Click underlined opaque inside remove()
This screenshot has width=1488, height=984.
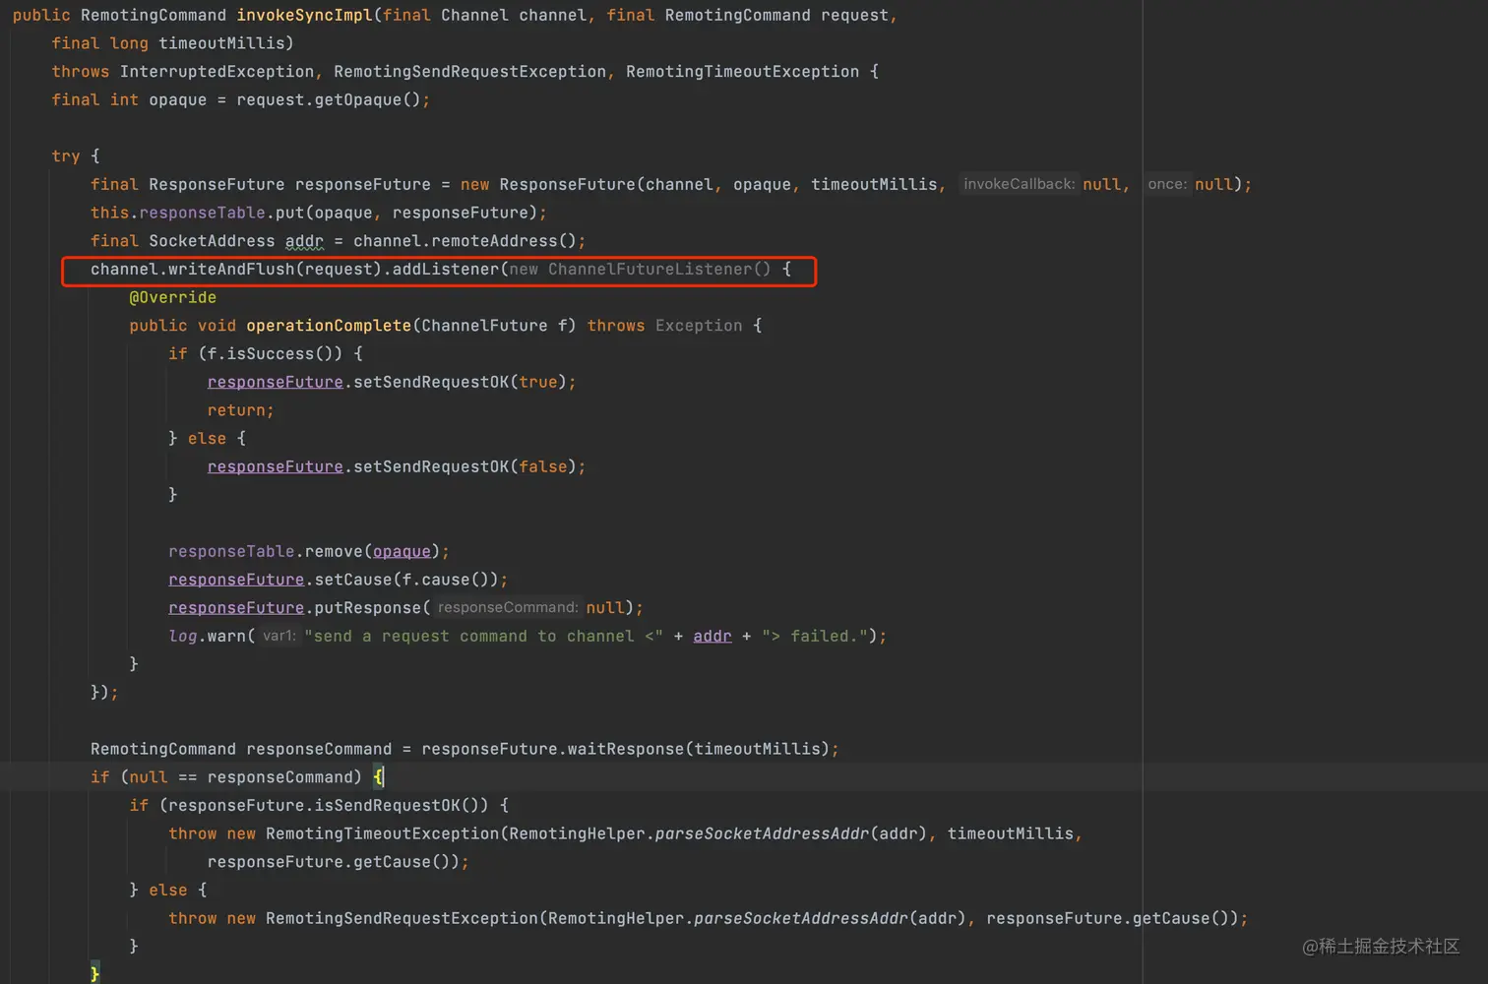click(x=402, y=551)
